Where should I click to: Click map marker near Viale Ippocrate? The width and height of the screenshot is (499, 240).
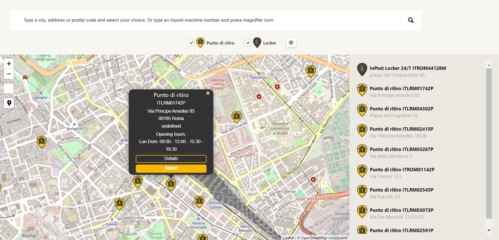pyautogui.click(x=311, y=71)
